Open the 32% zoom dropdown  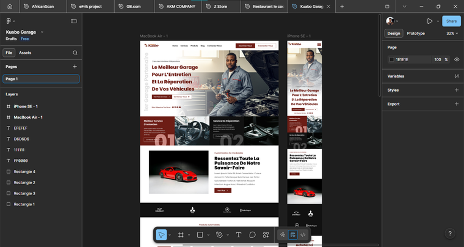tap(452, 34)
